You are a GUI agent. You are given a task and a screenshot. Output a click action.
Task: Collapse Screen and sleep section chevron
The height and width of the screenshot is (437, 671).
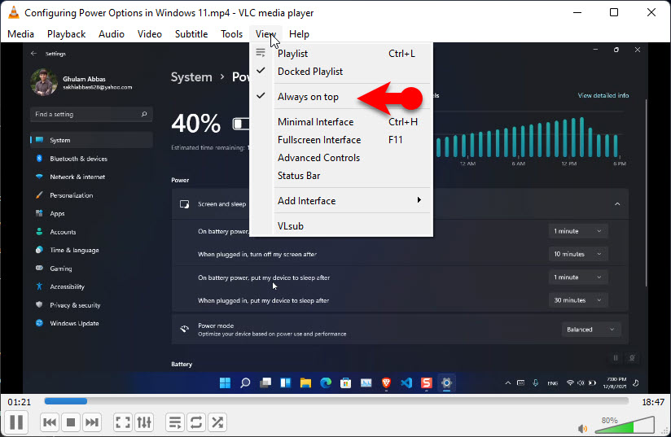click(617, 204)
